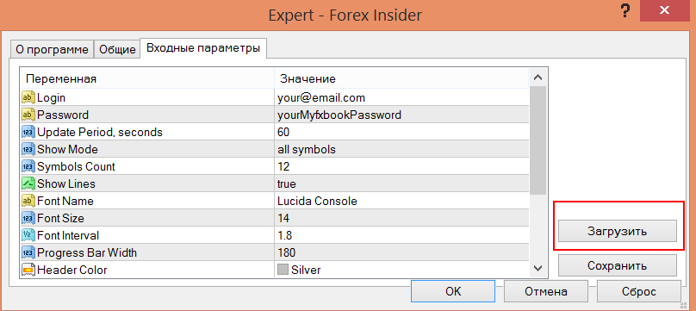696x311 pixels.
Task: Open the Show Lines value 'true'
Action: click(x=401, y=183)
